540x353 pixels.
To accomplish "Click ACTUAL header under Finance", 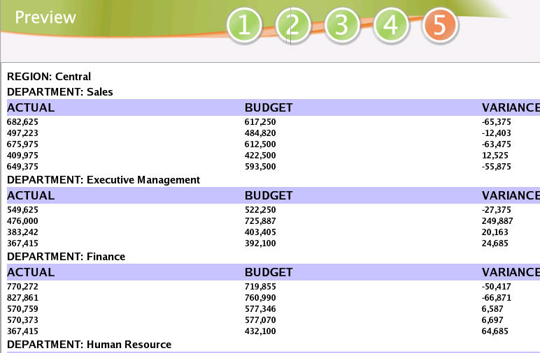I will tap(31, 272).
